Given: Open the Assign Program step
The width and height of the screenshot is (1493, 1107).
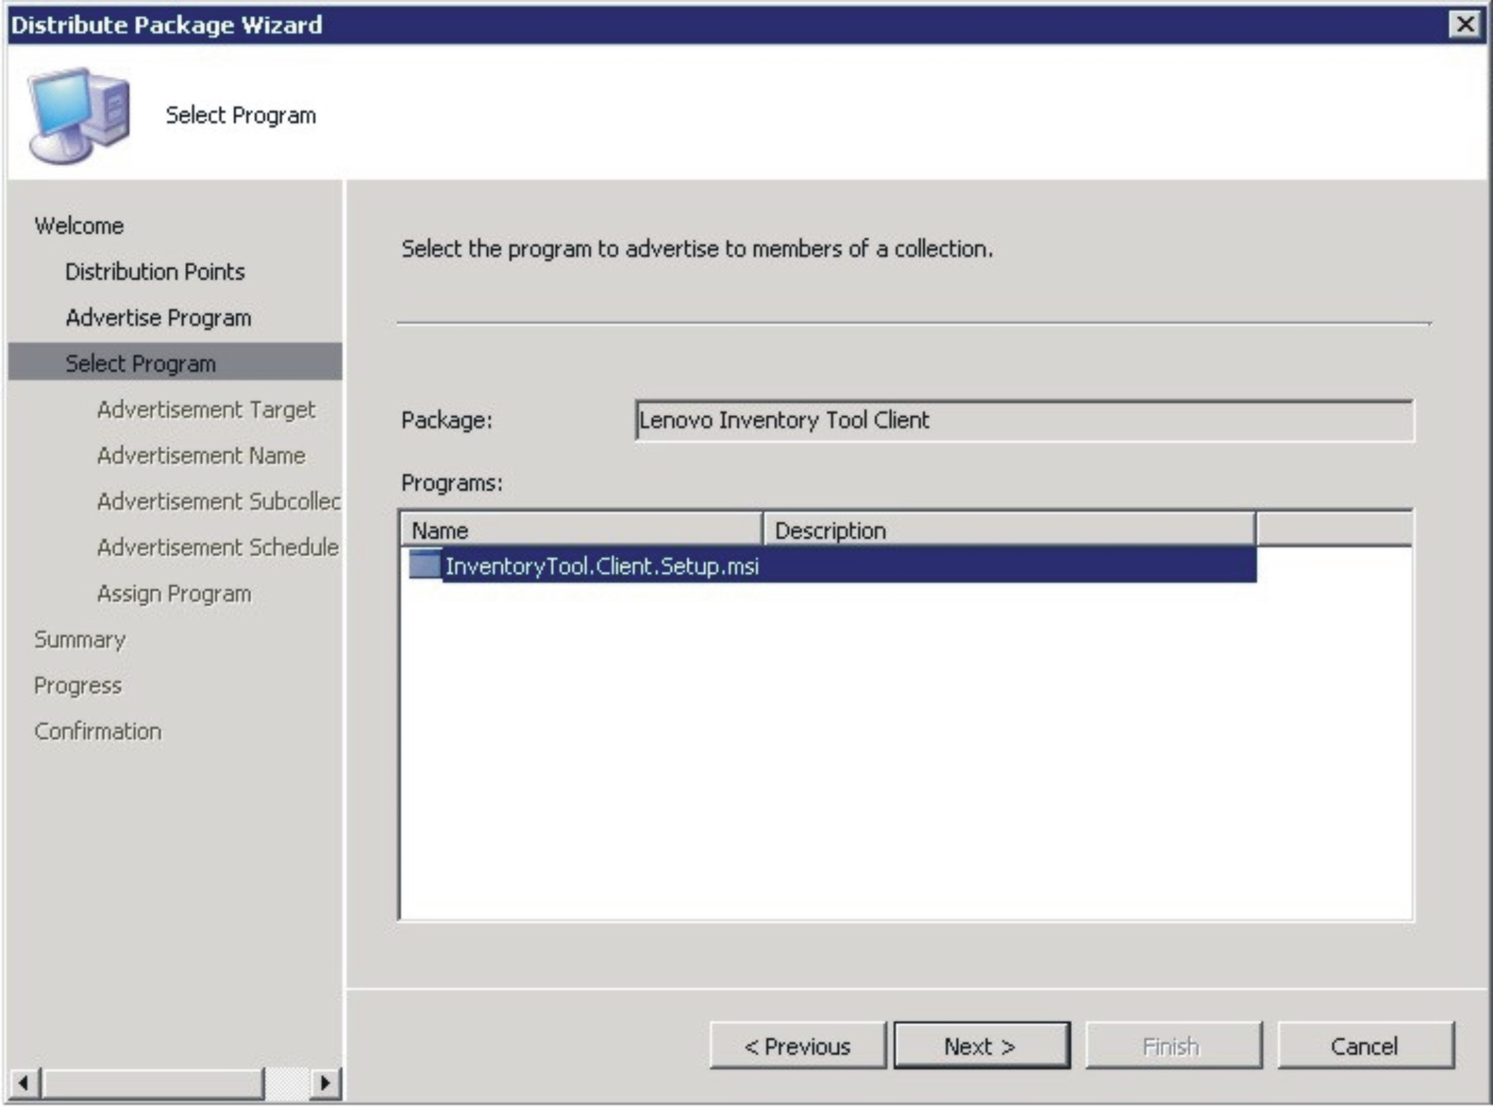Looking at the screenshot, I should (174, 594).
